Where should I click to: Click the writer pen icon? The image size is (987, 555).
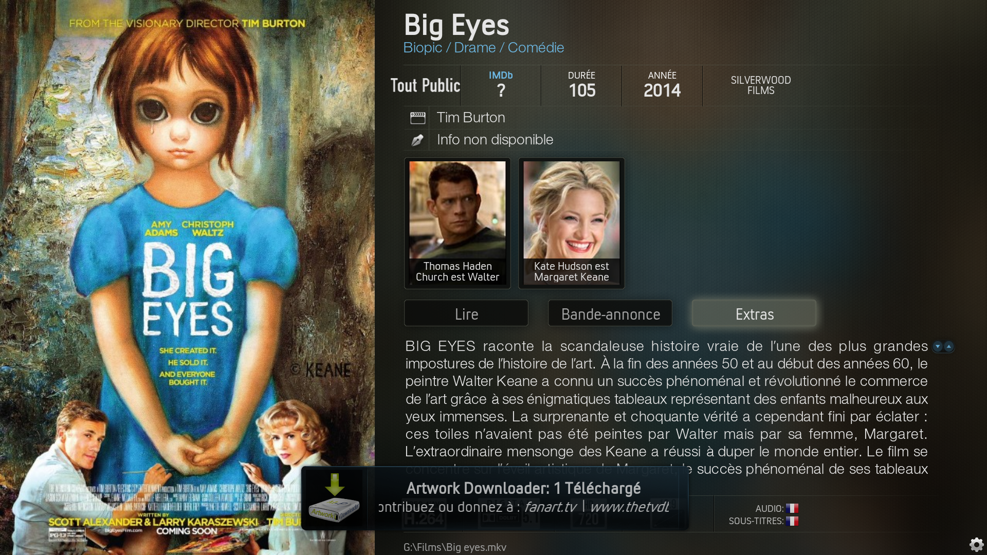tap(417, 140)
